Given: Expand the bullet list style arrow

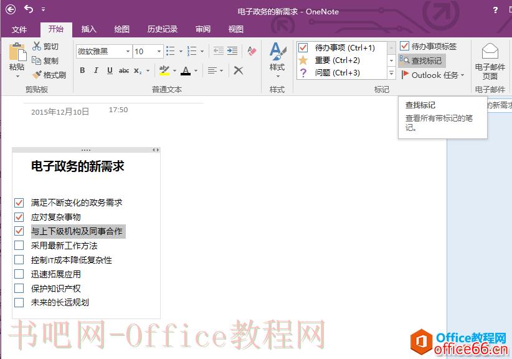Looking at the screenshot, I should [x=181, y=52].
